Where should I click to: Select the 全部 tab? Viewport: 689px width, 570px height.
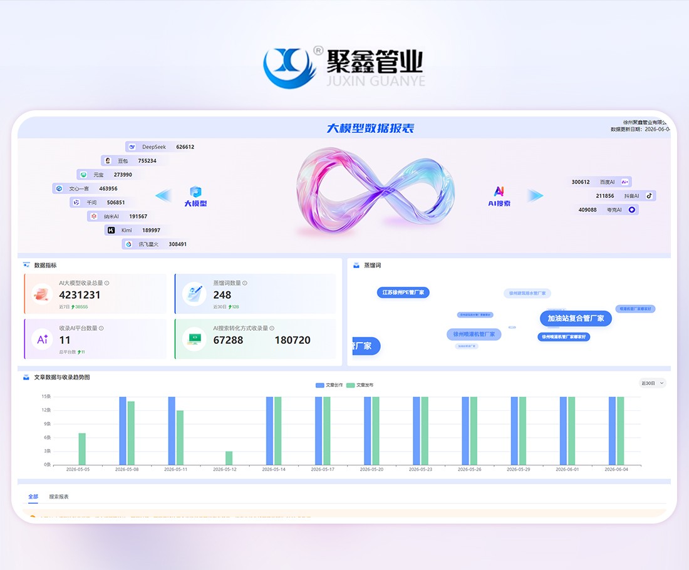point(33,497)
